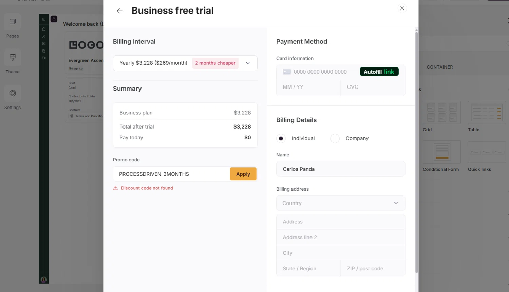The width and height of the screenshot is (509, 292).
Task: Click the credit card icon in card field
Action: [x=287, y=72]
